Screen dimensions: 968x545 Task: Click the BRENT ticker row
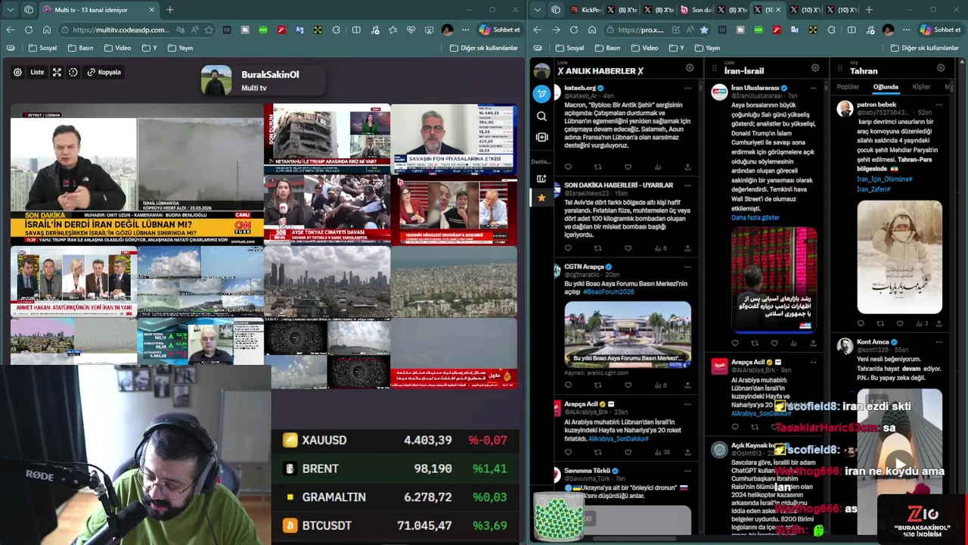click(x=396, y=469)
